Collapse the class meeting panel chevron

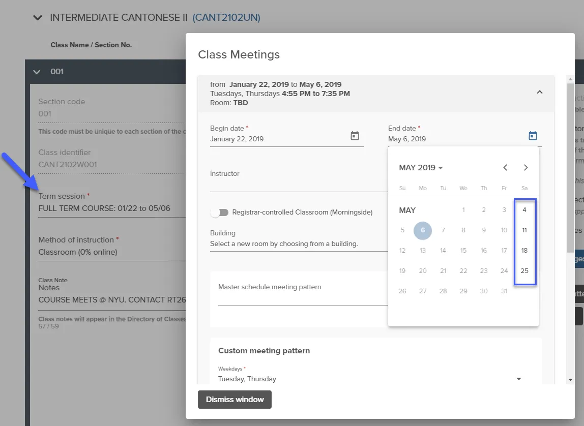(x=539, y=92)
